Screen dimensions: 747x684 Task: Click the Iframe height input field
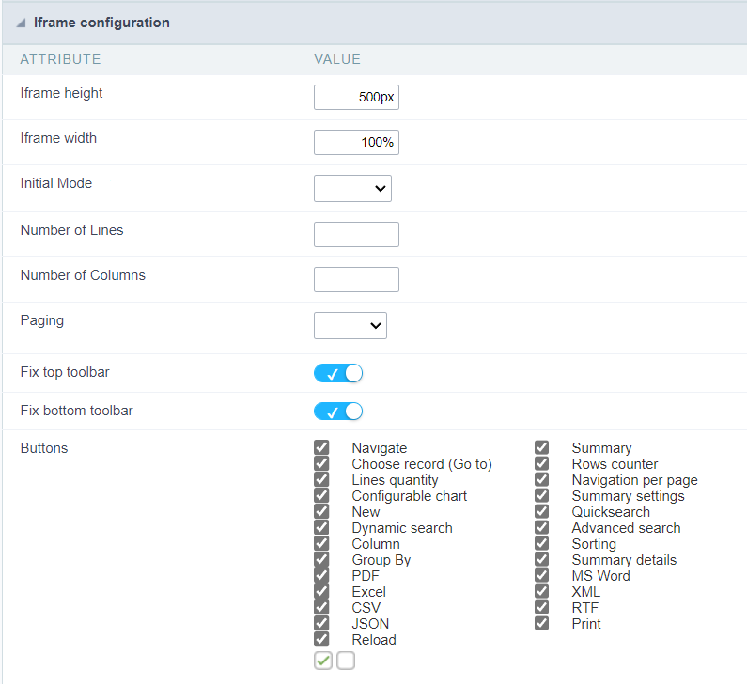click(x=356, y=97)
